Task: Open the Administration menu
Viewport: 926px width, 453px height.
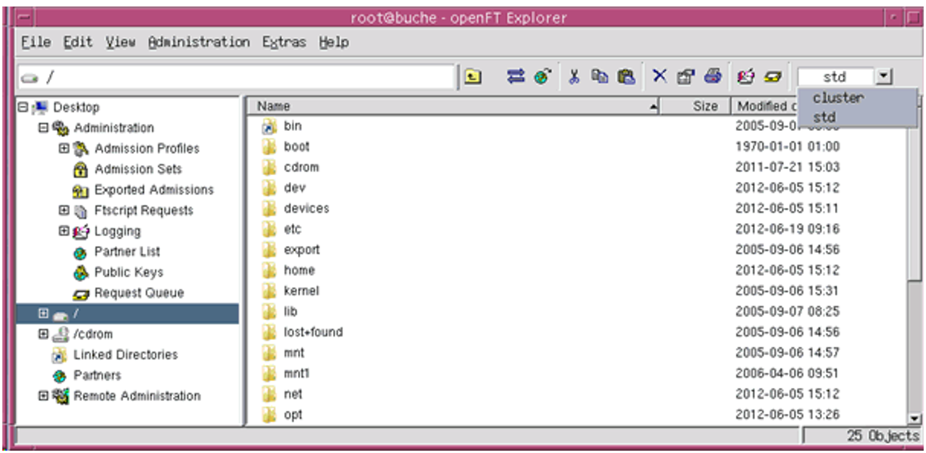Action: click(x=199, y=42)
